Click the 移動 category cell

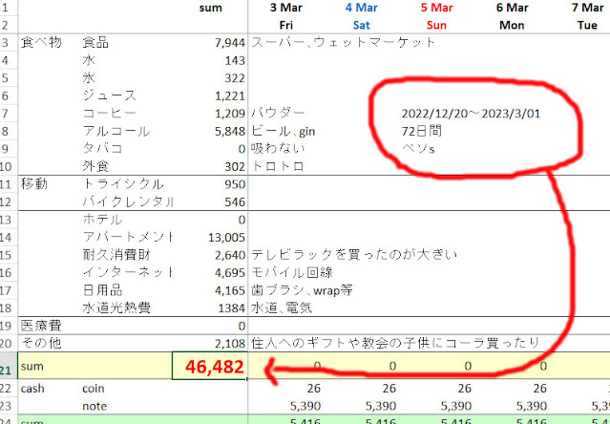coord(34,183)
